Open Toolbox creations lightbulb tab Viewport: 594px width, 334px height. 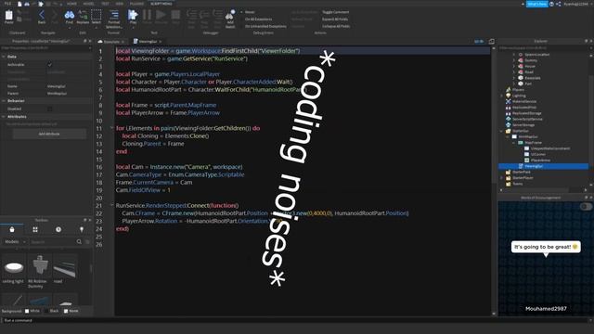[x=82, y=229]
